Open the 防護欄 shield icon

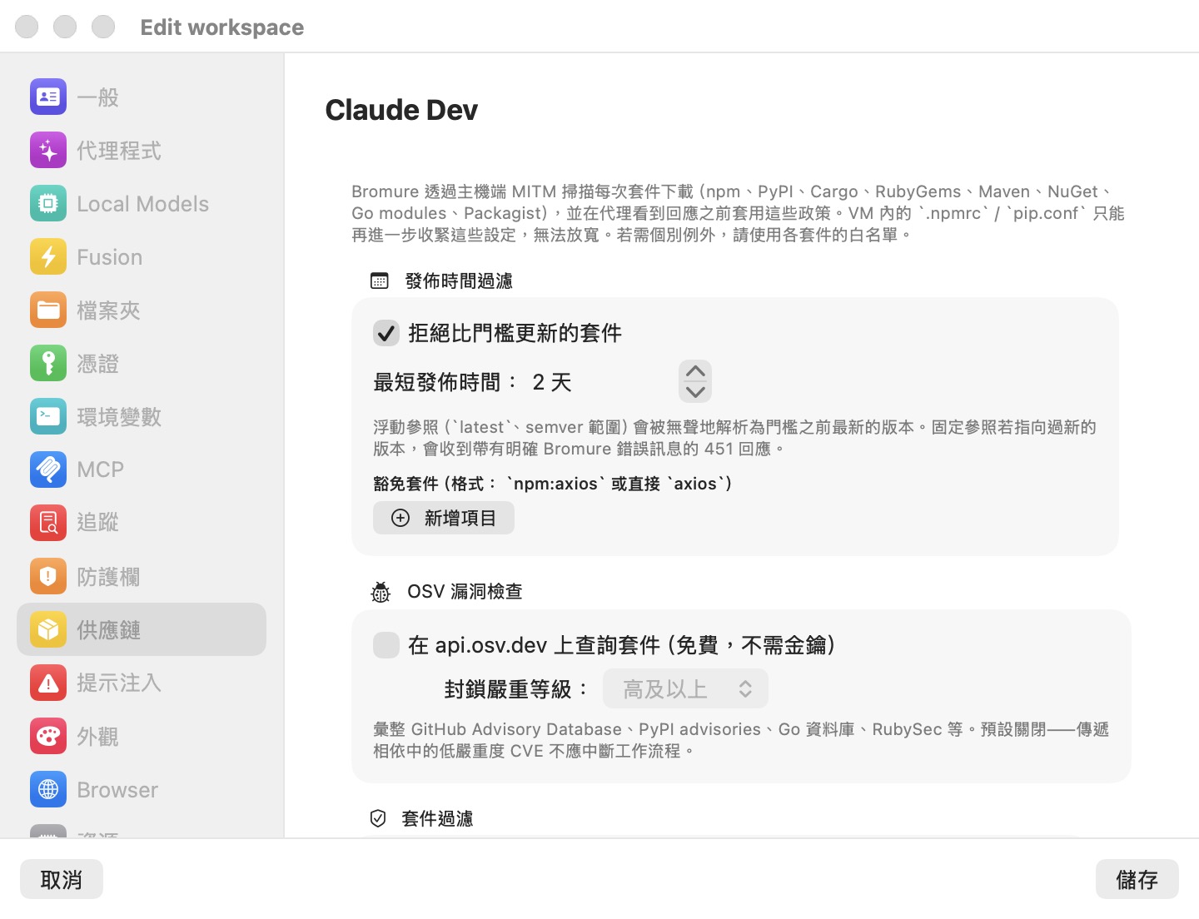(x=48, y=576)
